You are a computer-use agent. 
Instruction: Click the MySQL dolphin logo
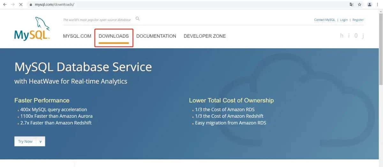(x=32, y=29)
